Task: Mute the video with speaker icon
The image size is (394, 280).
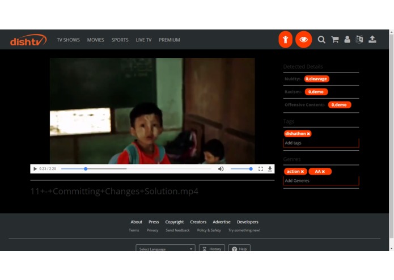Action: 221,169
